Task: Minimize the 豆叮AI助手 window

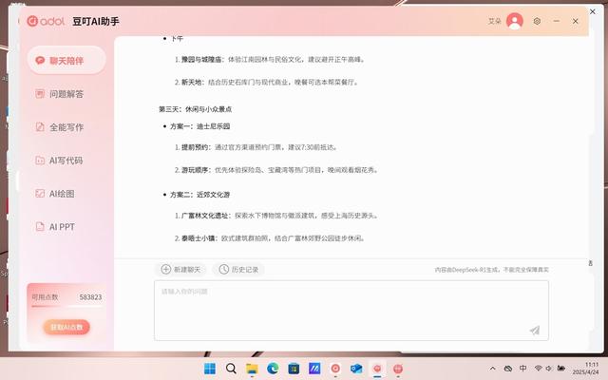Action: pyautogui.click(x=557, y=21)
